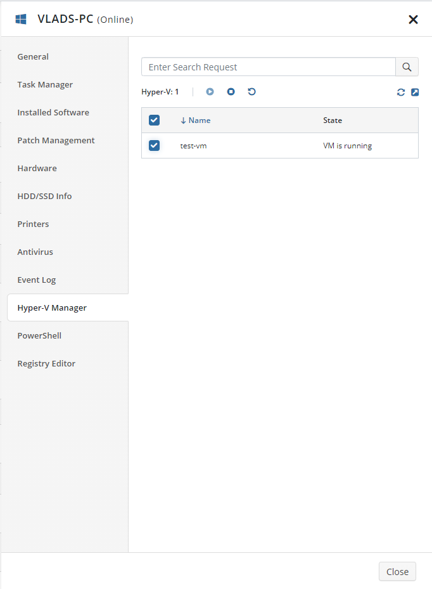
Task: Open the General tab
Action: click(33, 56)
